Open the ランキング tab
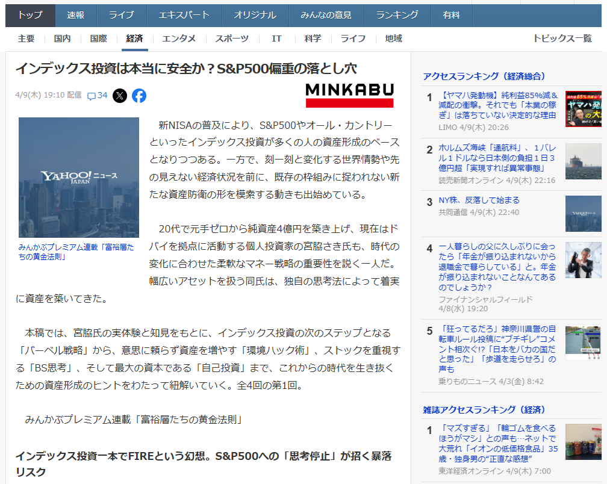This screenshot has height=484, width=607. pyautogui.click(x=397, y=15)
